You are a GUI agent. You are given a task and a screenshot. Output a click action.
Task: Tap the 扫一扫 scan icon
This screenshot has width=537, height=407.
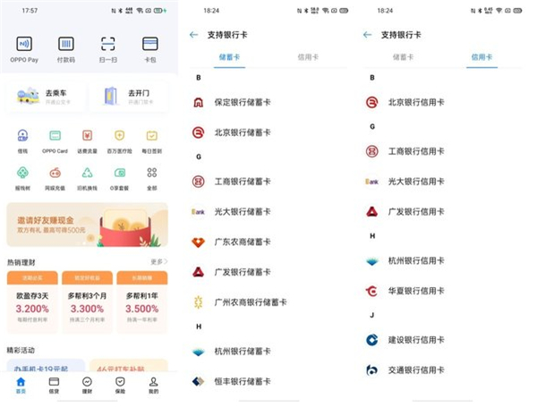point(108,44)
